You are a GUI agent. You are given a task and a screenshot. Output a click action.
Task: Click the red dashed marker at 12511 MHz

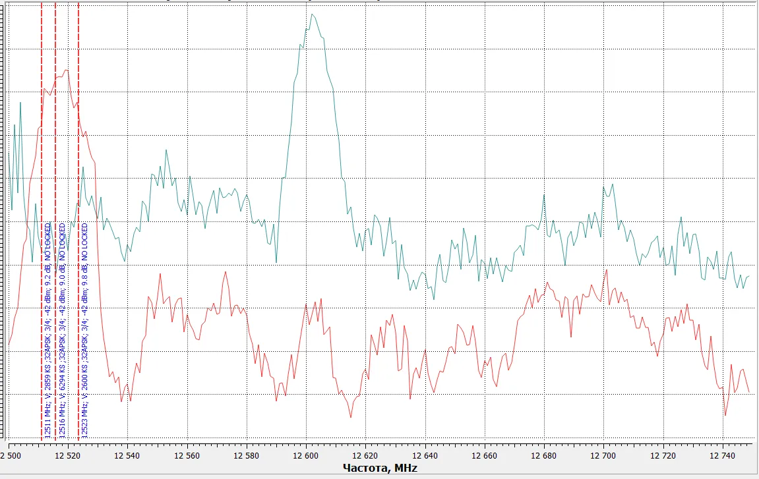42,165
